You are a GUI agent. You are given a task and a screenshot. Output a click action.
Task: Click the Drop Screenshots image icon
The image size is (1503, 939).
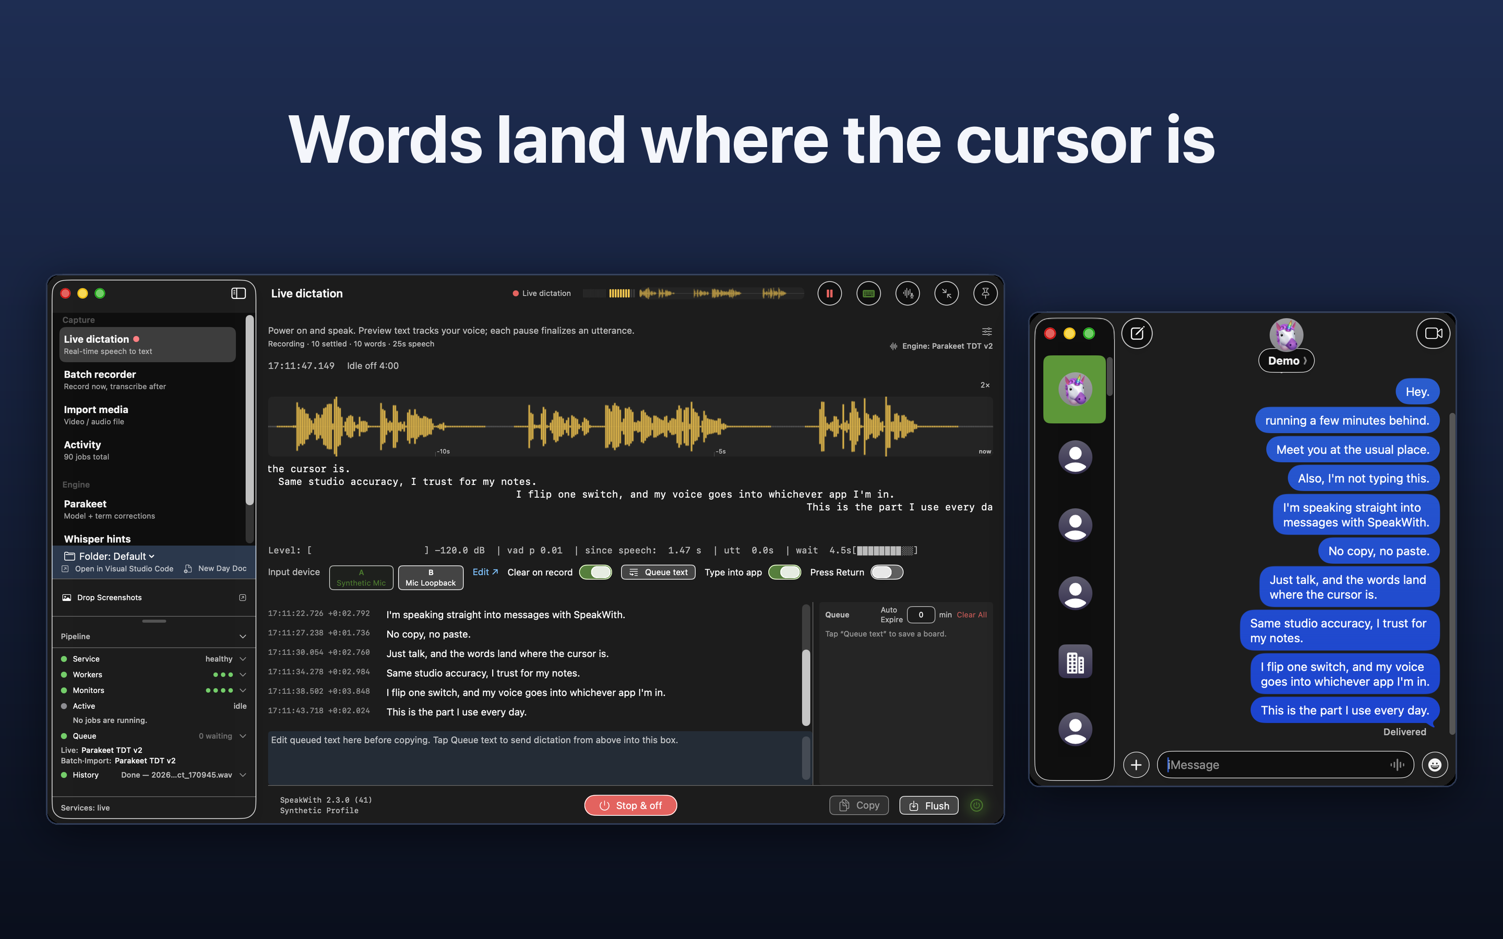pyautogui.click(x=66, y=597)
